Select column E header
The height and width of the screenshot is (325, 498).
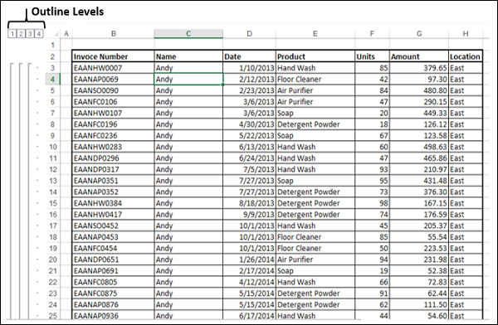315,34
